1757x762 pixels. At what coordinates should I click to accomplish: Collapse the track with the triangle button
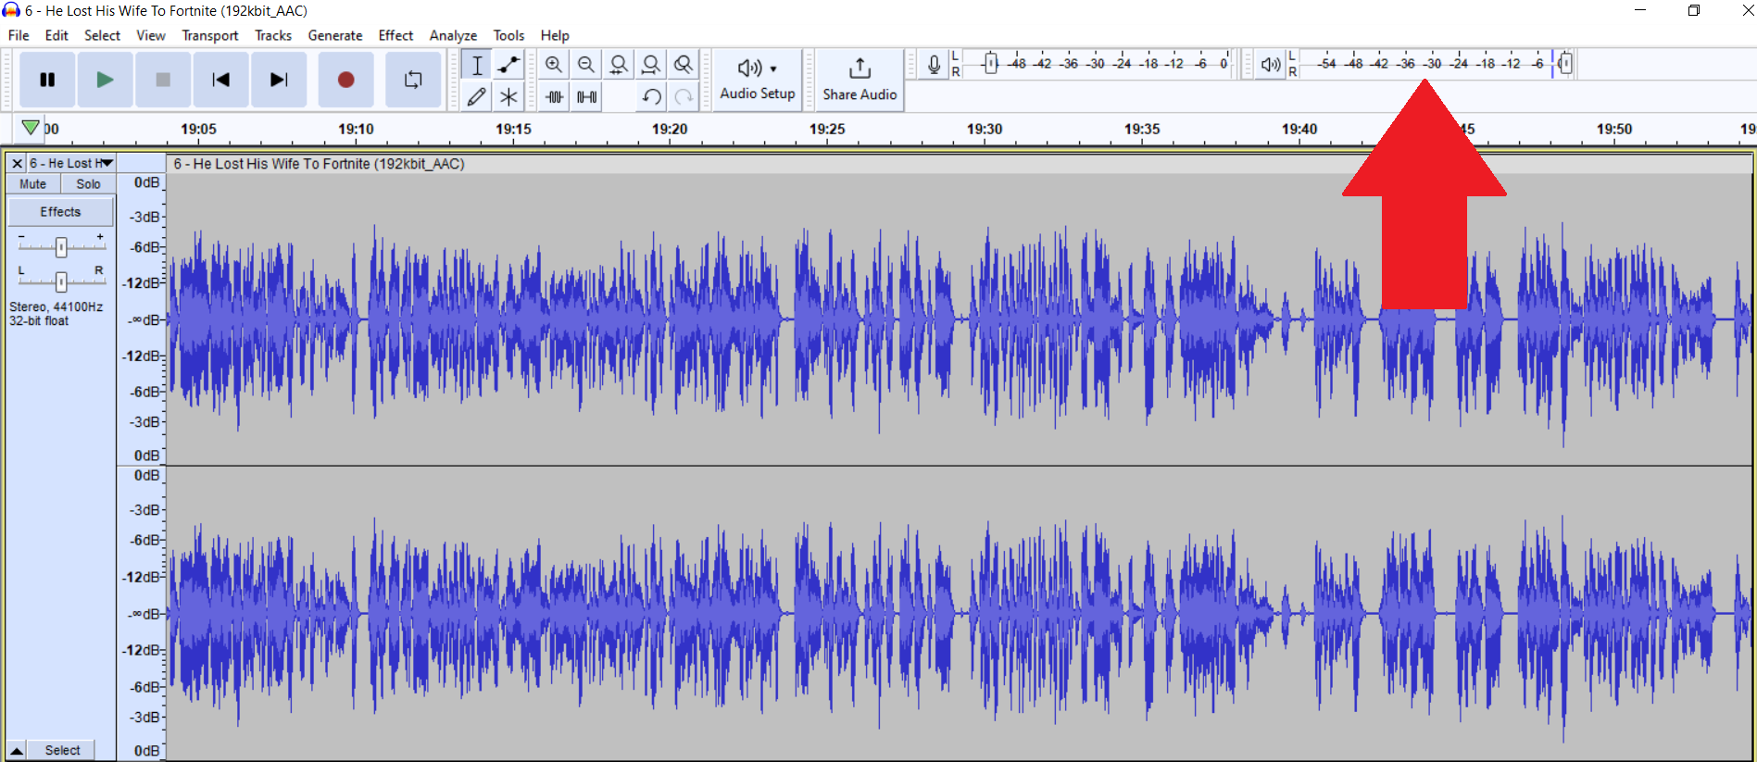[17, 750]
